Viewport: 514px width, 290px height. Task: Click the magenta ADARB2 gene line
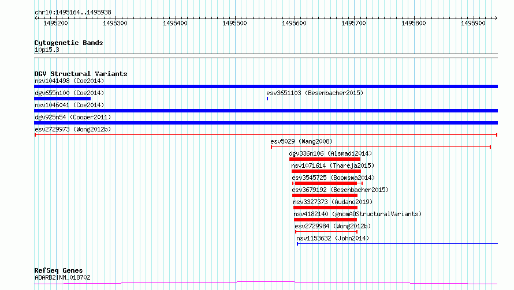click(x=266, y=283)
